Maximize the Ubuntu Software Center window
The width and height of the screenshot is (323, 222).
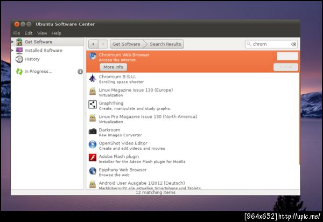pos(29,24)
